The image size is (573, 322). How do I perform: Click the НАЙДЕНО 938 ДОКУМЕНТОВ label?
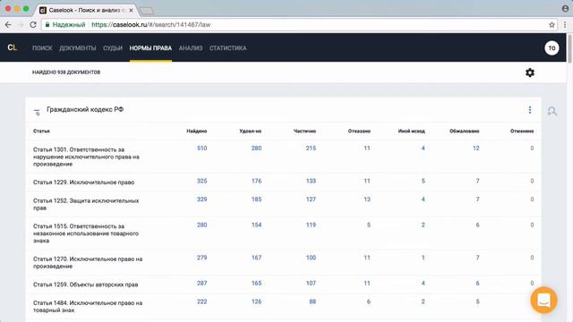[66, 72]
